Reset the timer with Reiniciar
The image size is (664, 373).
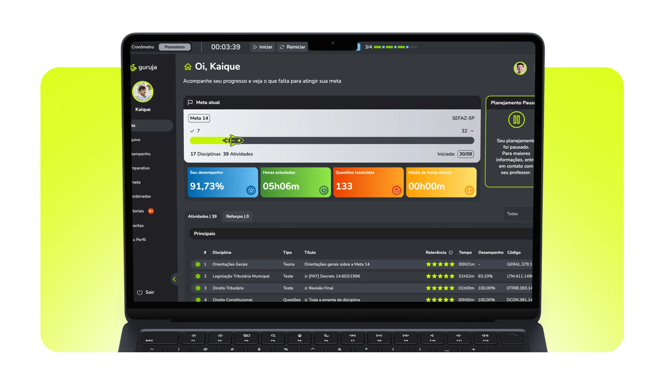293,47
